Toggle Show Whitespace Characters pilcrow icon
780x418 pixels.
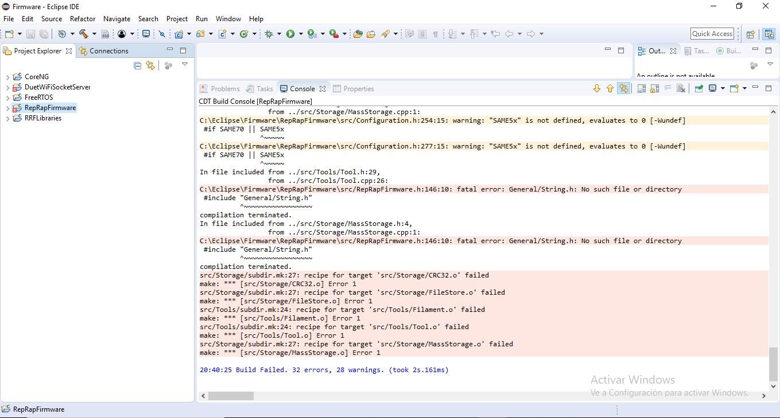coord(436,34)
